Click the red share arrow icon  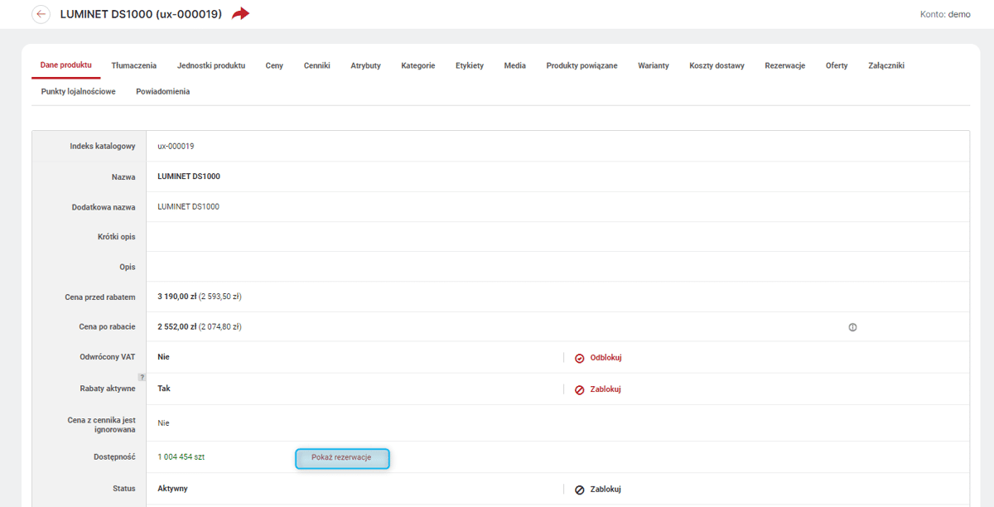(x=240, y=14)
